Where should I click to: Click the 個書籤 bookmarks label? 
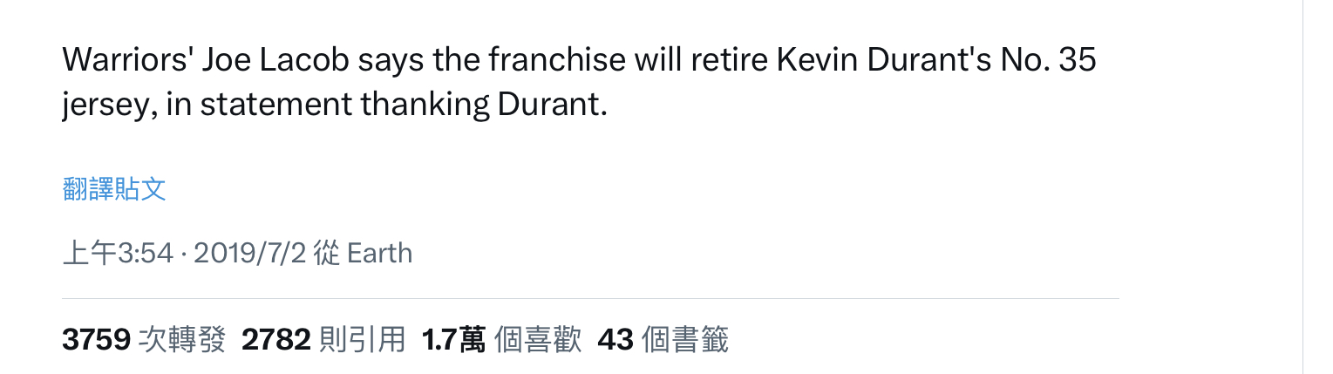(685, 340)
